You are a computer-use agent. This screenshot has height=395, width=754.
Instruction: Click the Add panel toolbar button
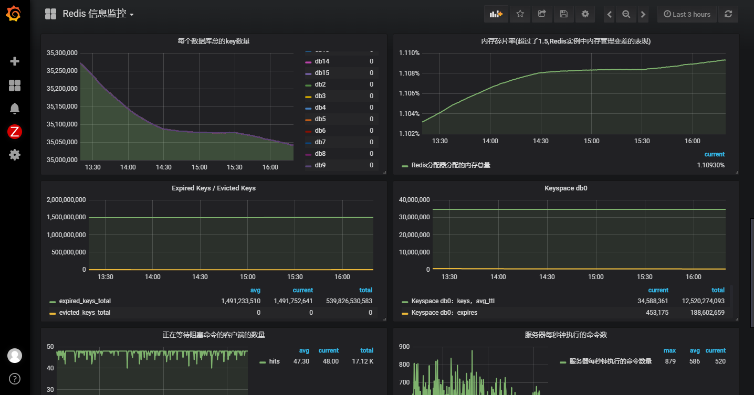[496, 14]
